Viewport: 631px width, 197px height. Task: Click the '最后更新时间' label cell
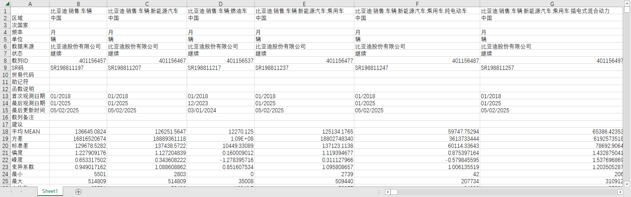click(x=30, y=110)
